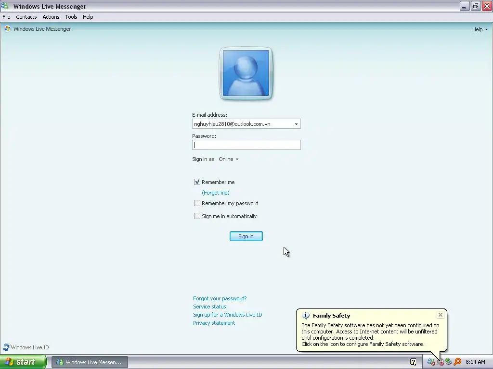Click the Messenger icon in title bar

tap(5, 6)
